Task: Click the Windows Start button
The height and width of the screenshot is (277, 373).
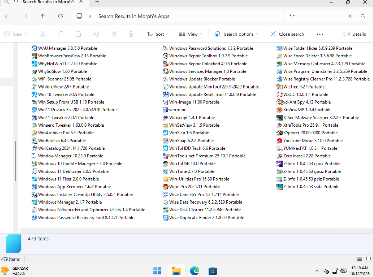Action: point(158,271)
